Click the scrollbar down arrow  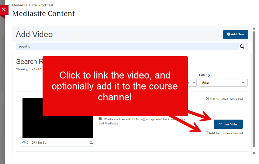[254, 153]
